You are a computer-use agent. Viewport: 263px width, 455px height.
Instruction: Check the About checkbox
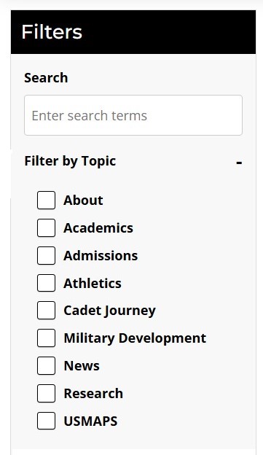tap(46, 201)
